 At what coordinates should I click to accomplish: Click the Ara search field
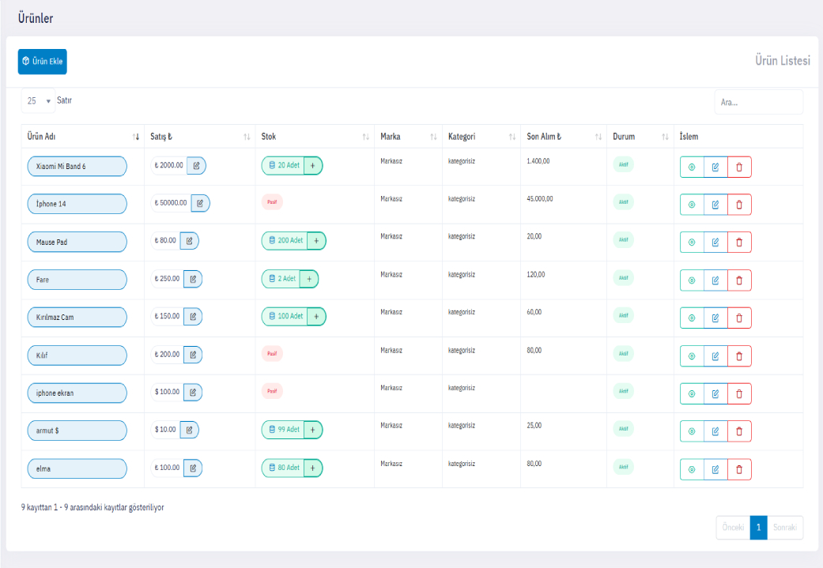pos(757,102)
